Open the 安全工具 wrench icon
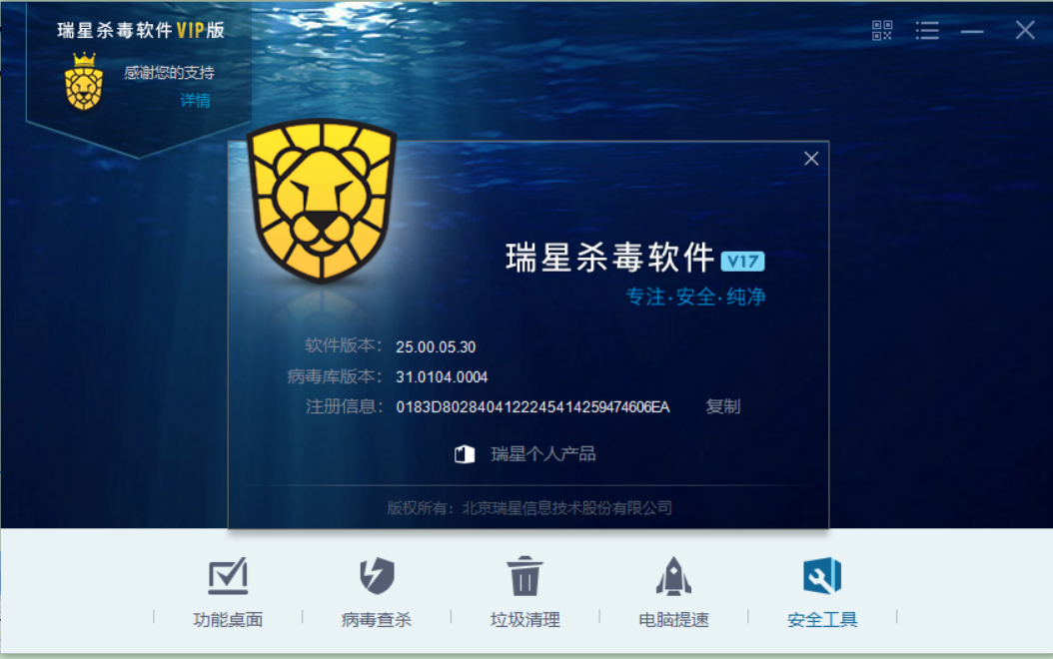 tap(822, 576)
